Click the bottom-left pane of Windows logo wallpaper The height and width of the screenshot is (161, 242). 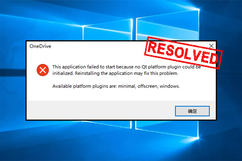click(x=108, y=124)
